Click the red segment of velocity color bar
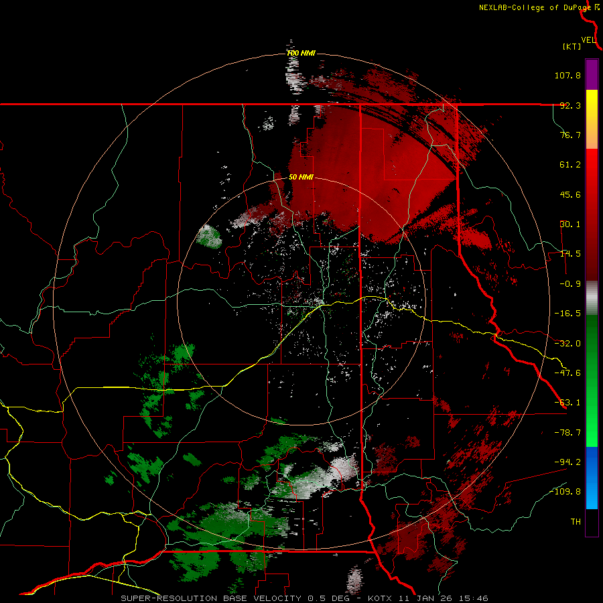 tap(592, 214)
